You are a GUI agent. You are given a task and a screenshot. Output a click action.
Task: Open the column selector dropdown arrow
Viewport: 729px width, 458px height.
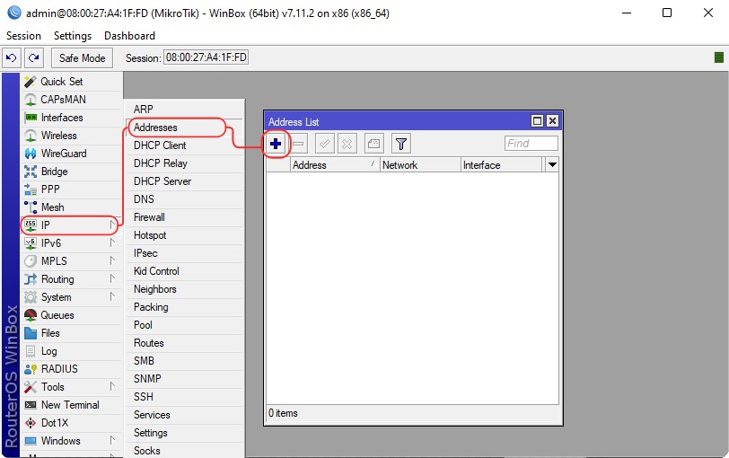coord(552,165)
